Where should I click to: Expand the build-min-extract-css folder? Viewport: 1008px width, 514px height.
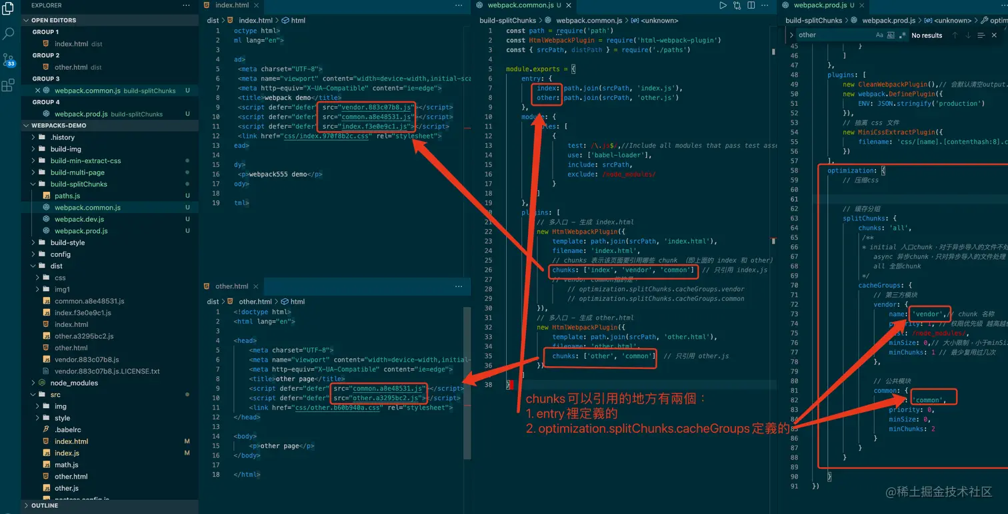pos(110,160)
